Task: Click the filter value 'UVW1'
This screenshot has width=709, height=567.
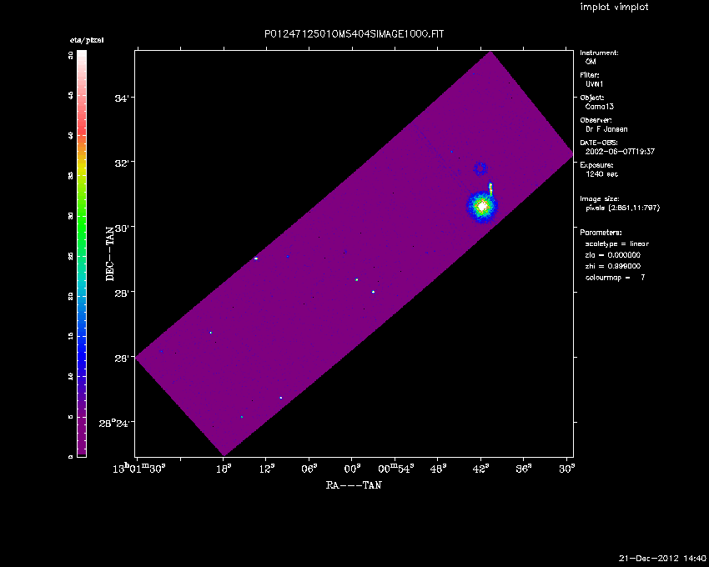Action: 594,84
